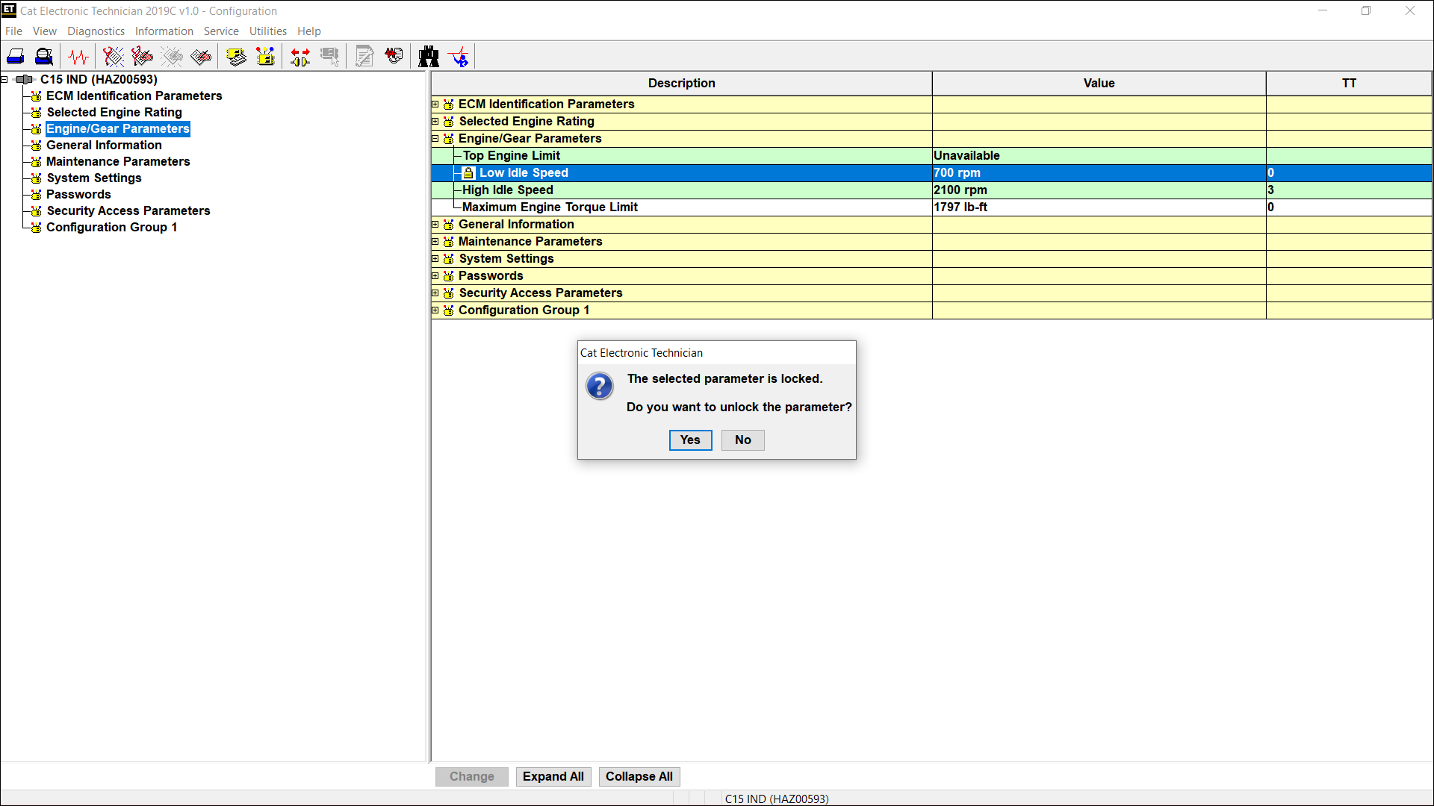Open the Diagnostics menu
This screenshot has height=806, width=1434.
(x=96, y=31)
